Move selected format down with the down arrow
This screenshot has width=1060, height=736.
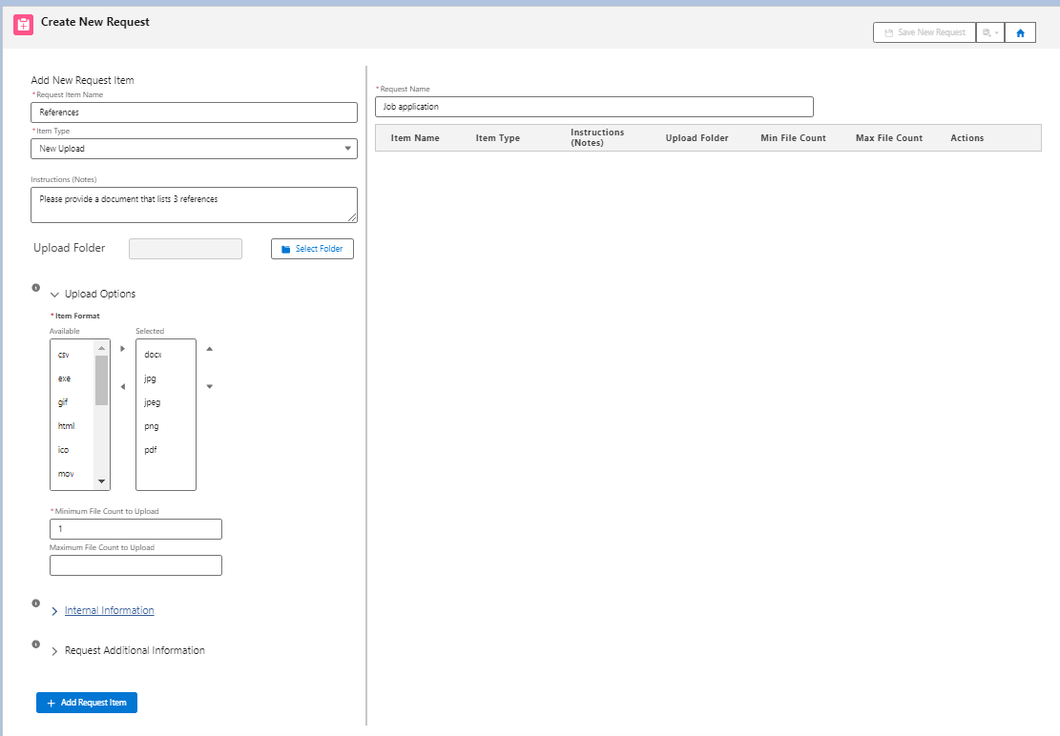click(210, 386)
